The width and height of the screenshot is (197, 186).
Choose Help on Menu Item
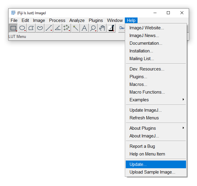(156, 154)
